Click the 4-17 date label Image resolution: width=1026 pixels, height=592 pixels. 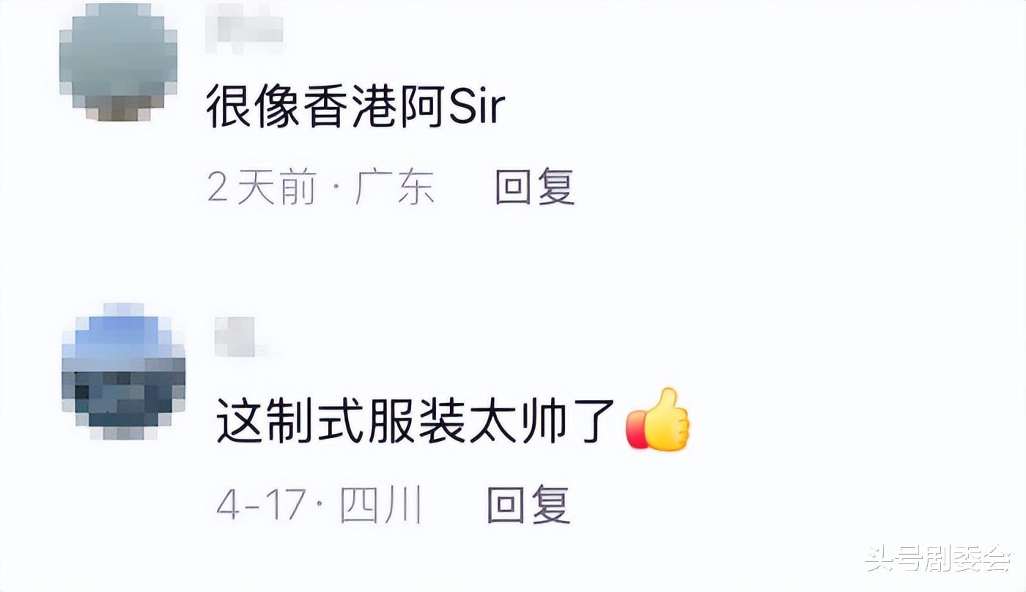261,505
